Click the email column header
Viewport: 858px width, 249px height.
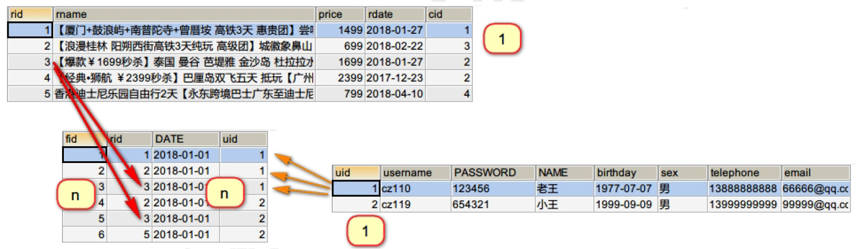coord(815,173)
